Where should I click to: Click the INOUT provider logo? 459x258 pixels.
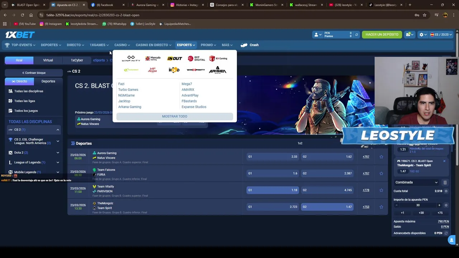(175, 58)
